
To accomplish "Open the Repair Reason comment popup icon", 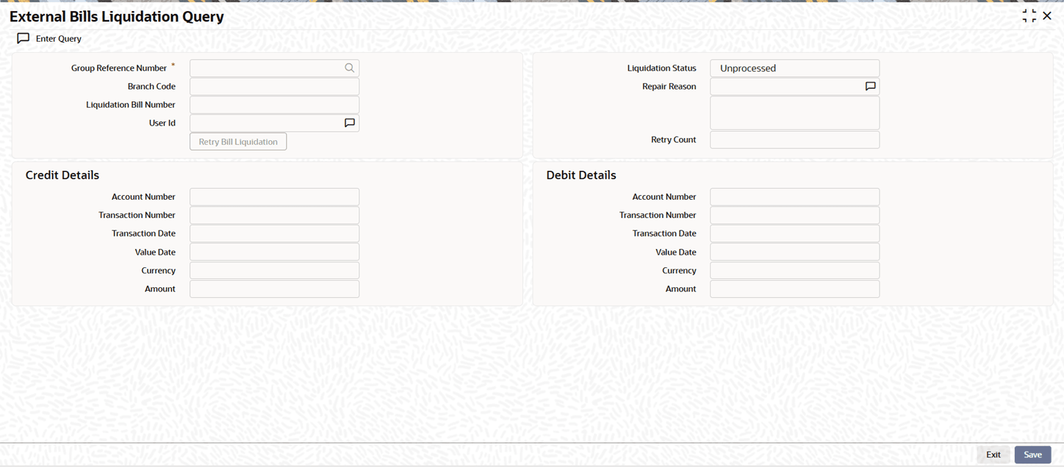I will tap(870, 87).
